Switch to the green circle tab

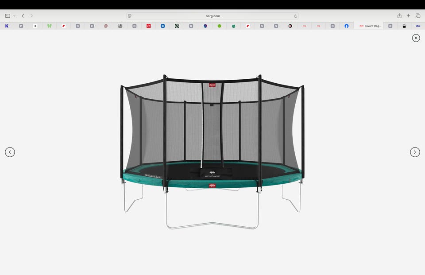(219, 26)
